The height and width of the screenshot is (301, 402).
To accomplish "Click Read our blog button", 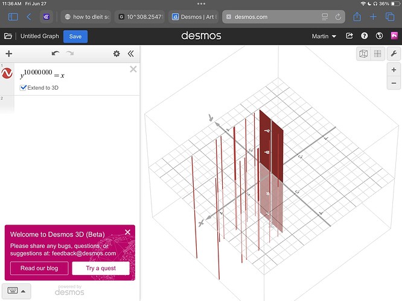I will coord(39,268).
